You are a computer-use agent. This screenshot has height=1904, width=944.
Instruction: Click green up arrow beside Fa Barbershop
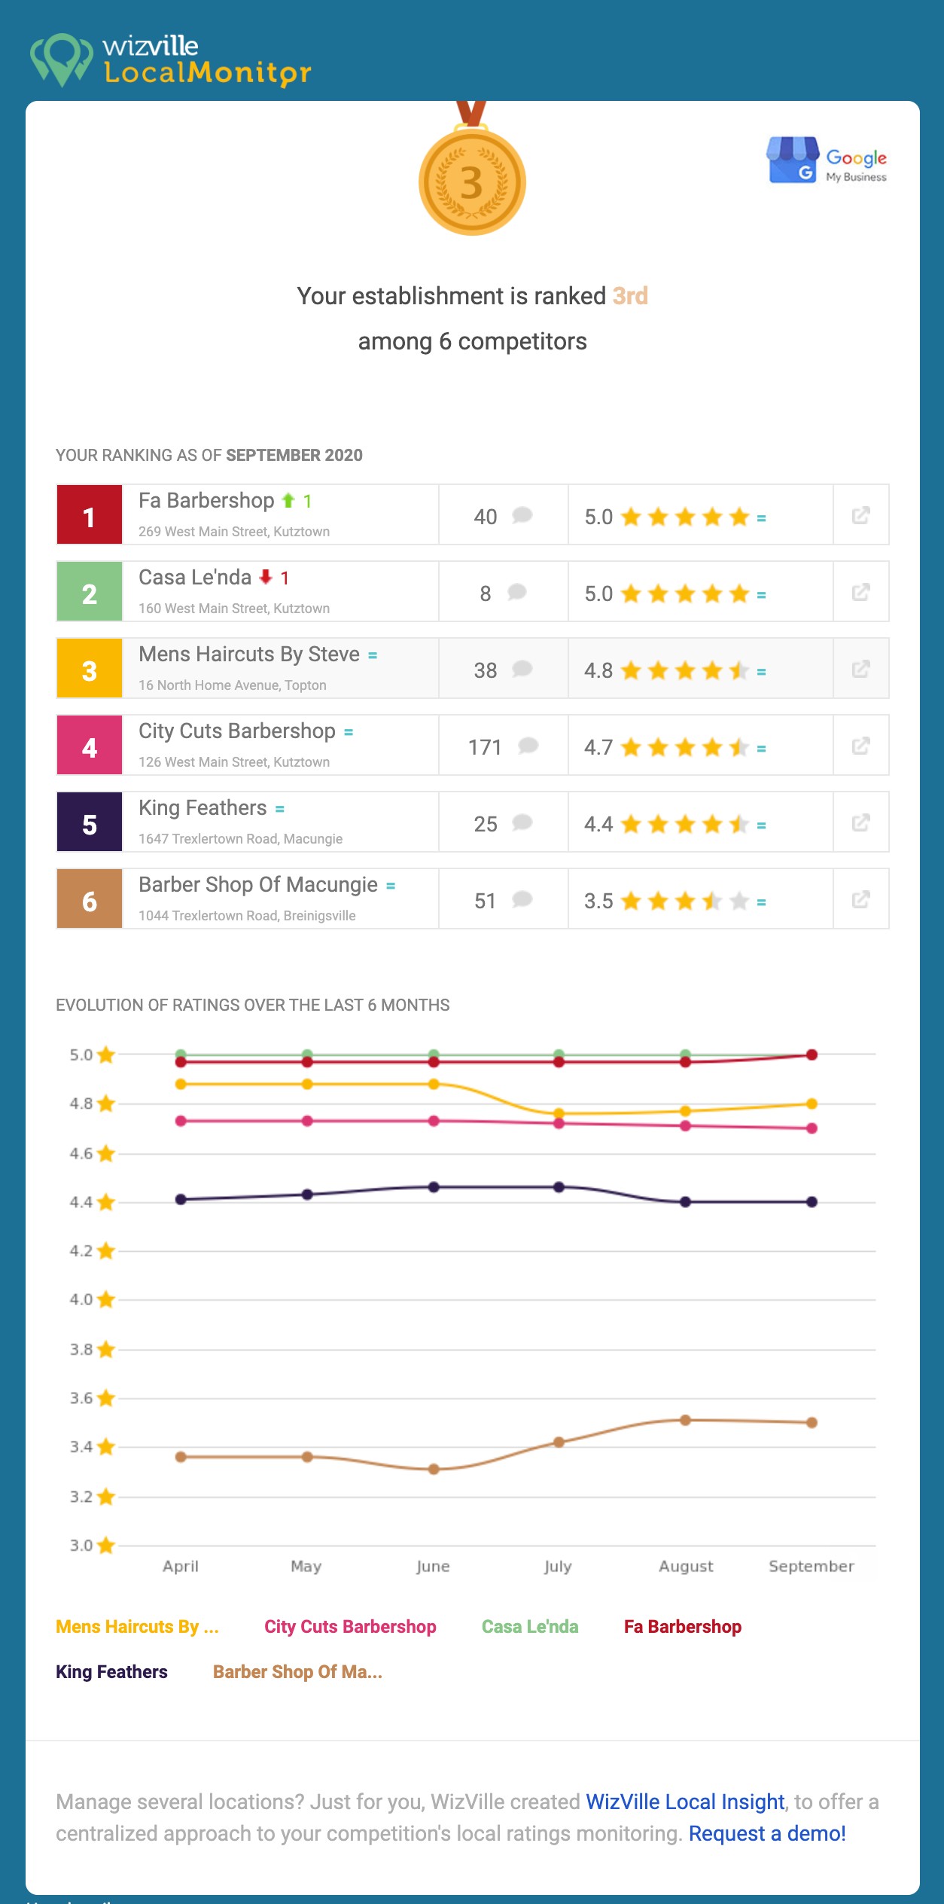[x=288, y=500]
